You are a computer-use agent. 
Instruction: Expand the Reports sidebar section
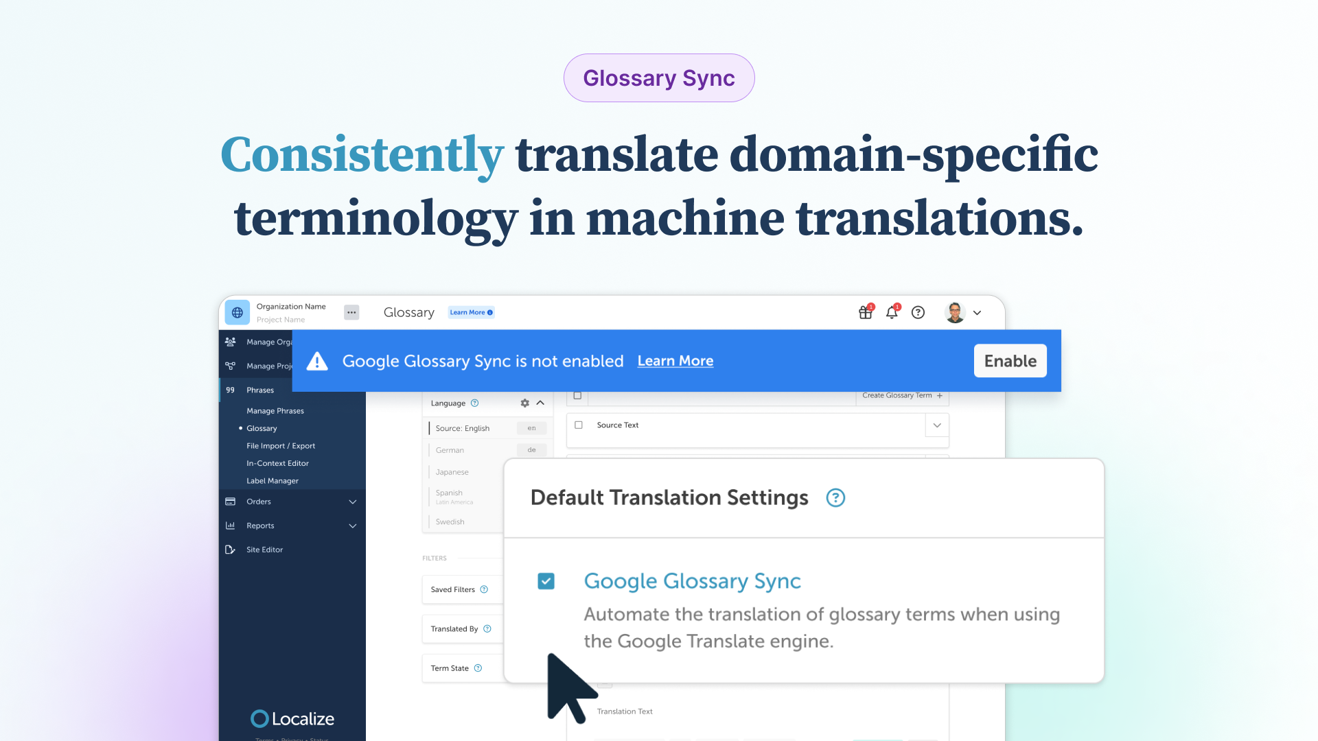353,526
